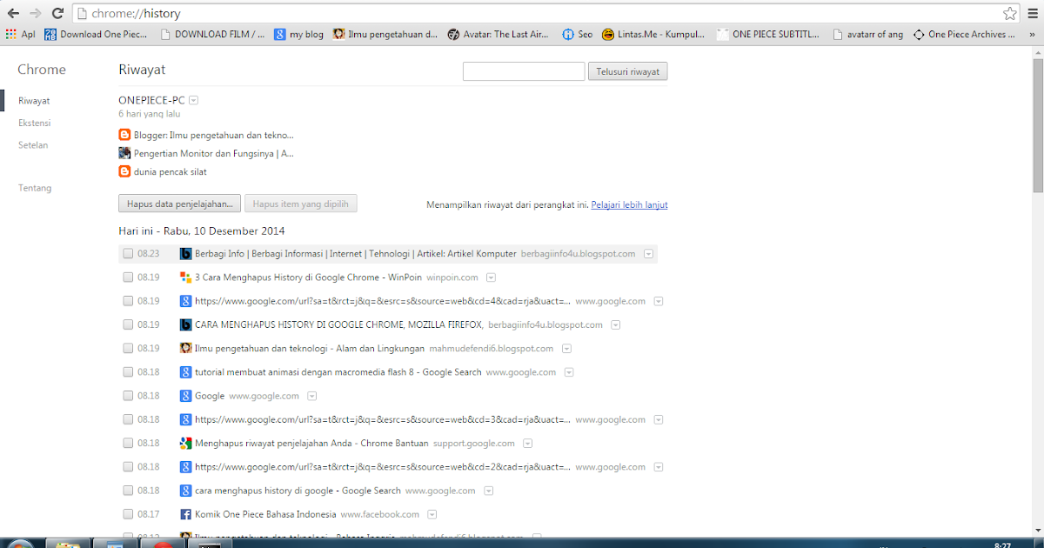Image resolution: width=1044 pixels, height=548 pixels.
Task: Click inside the history search field
Action: coord(523,70)
